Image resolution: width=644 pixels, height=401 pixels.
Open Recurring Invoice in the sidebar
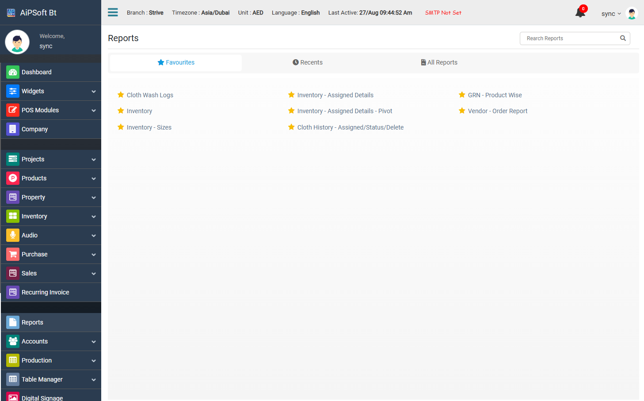click(45, 292)
